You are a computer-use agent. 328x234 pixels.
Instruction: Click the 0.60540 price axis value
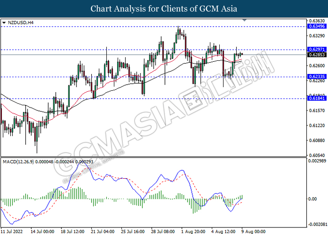click(x=317, y=155)
